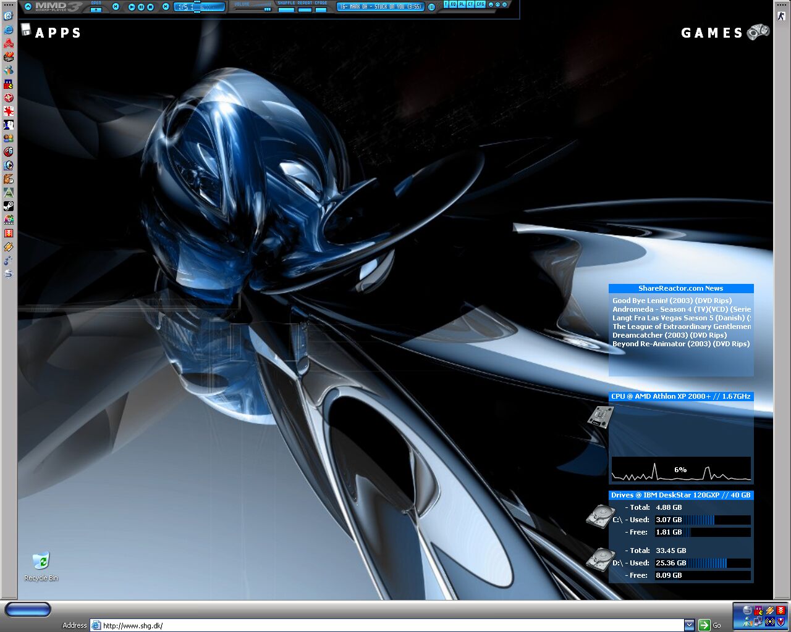Skip to next track in Winamp

pyautogui.click(x=166, y=7)
